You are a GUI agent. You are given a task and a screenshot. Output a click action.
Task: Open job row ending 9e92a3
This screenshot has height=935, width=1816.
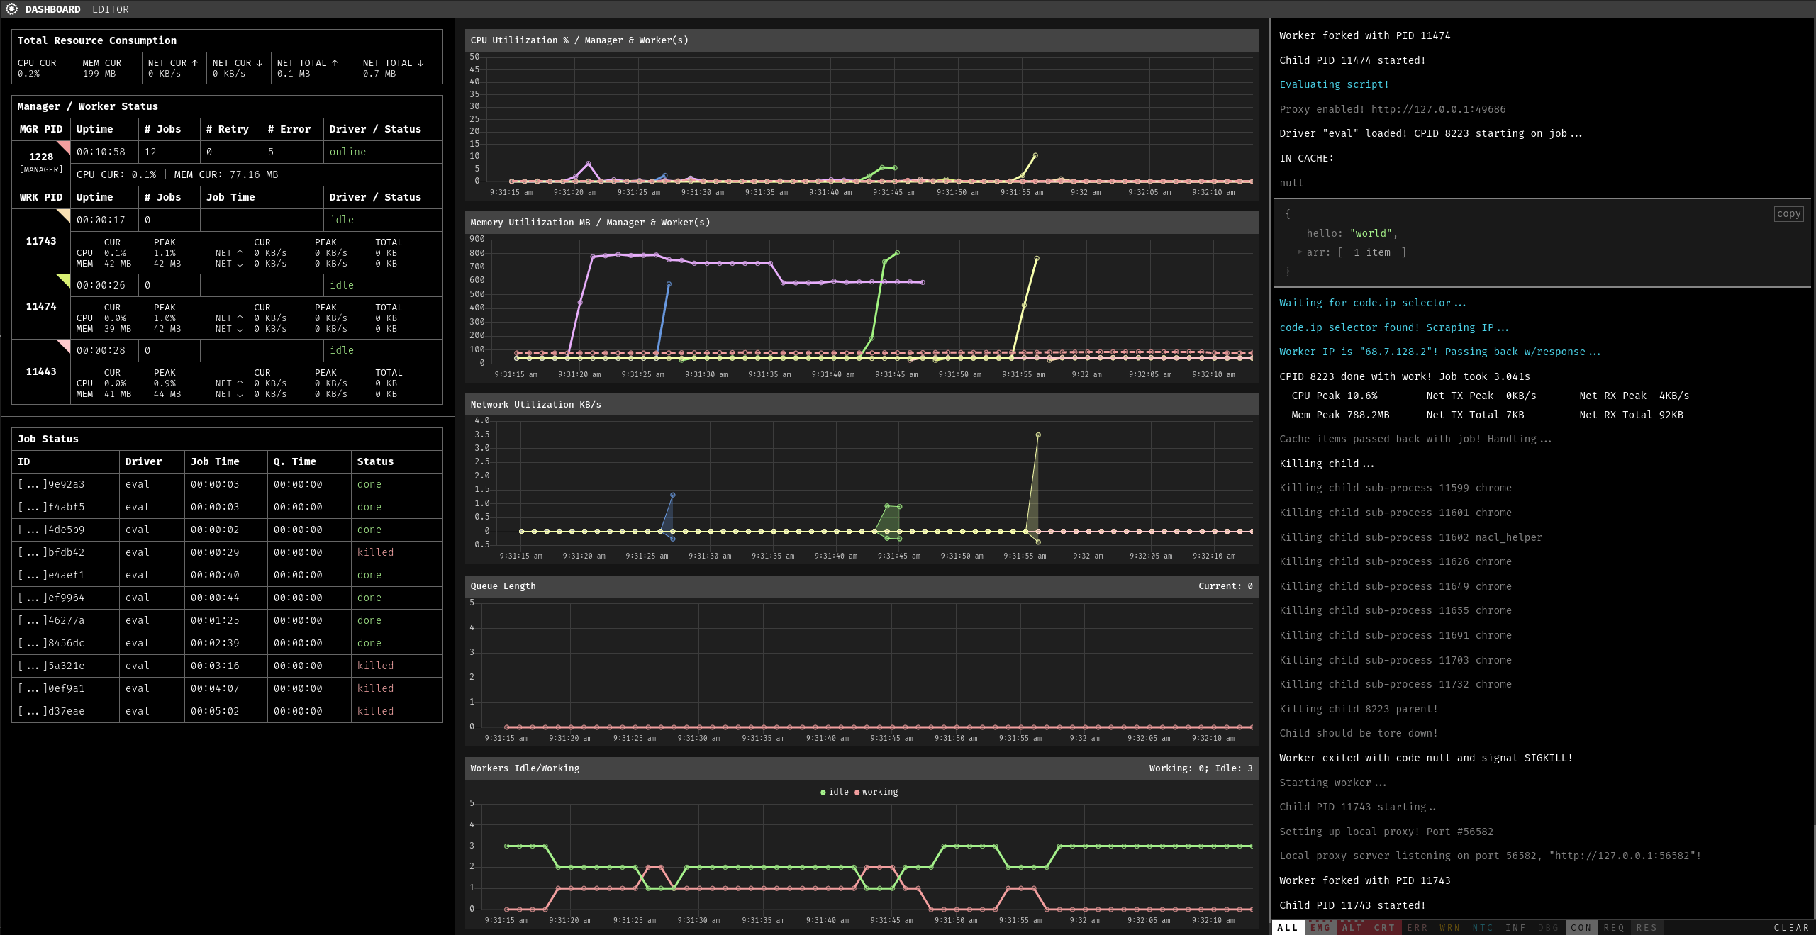click(x=227, y=484)
